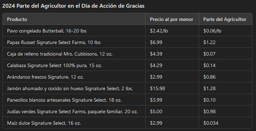Select the $15.98 price cell
Screen dimensions: 256x131
pos(172,88)
